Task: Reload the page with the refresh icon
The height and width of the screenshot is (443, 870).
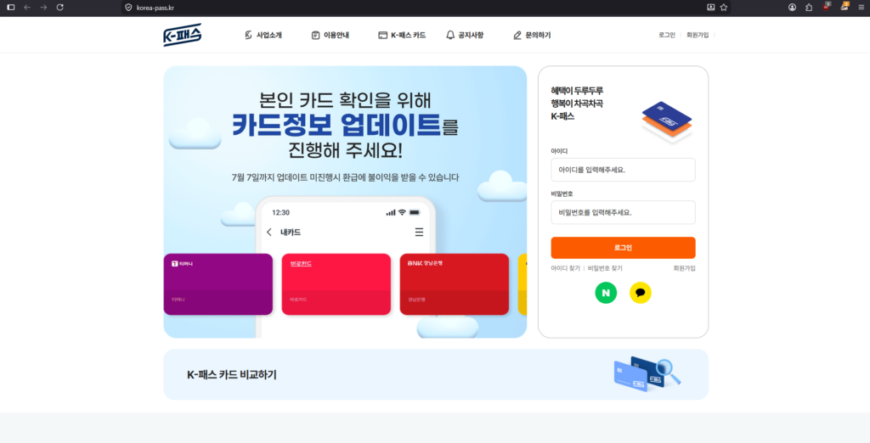Action: tap(60, 7)
